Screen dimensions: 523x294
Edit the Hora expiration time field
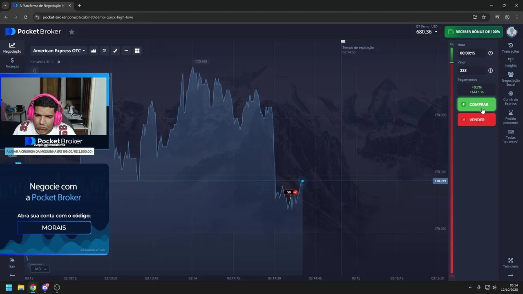(473, 53)
